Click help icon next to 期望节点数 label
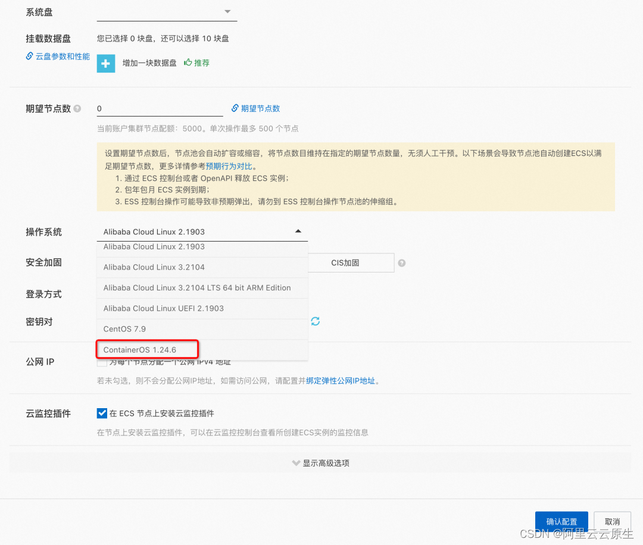Image resolution: width=643 pixels, height=545 pixels. tap(77, 109)
